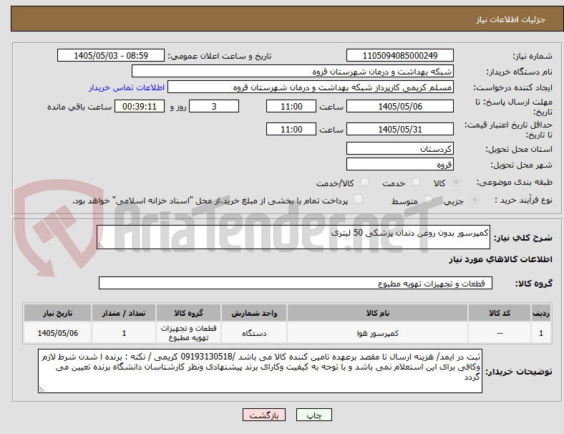Click the واحد شمارش column header

(x=254, y=313)
